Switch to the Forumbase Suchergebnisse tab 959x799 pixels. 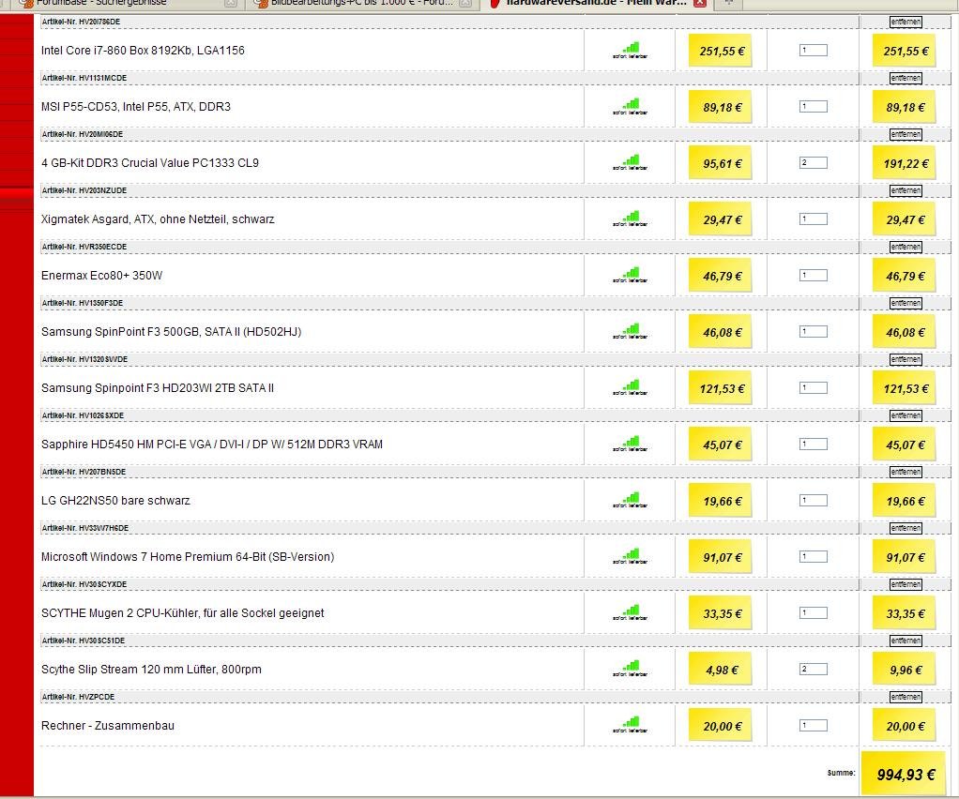click(x=128, y=3)
